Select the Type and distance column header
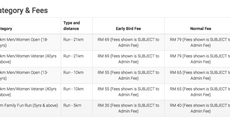The image size is (230, 127). click(x=77, y=26)
